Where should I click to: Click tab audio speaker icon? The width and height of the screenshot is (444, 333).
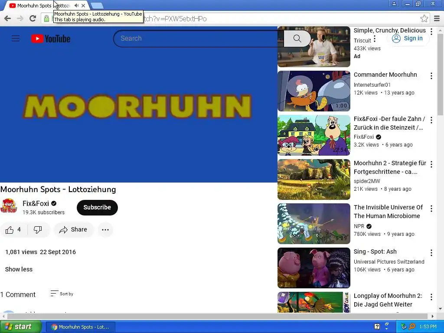point(76,5)
